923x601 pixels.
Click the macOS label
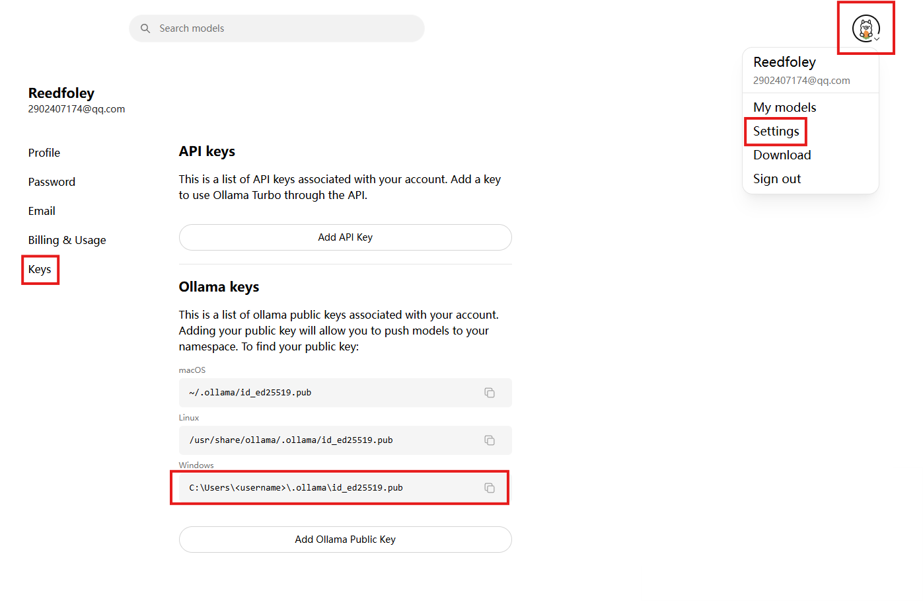[x=192, y=370]
